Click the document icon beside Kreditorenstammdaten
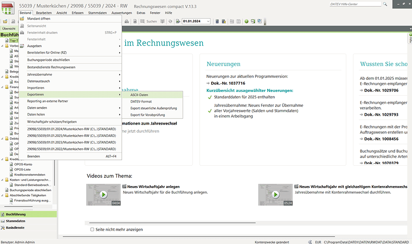The height and width of the screenshot is (244, 412). coord(11,174)
